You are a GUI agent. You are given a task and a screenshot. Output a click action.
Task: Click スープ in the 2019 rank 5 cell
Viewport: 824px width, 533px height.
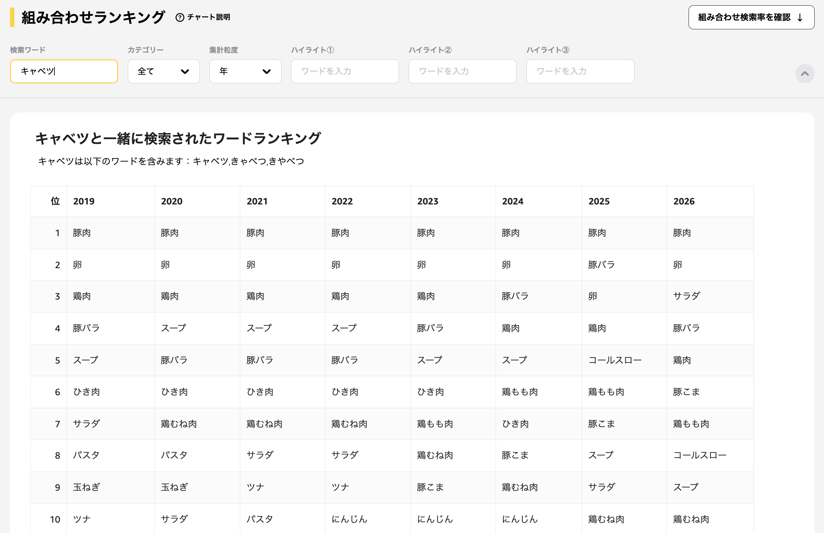(85, 360)
